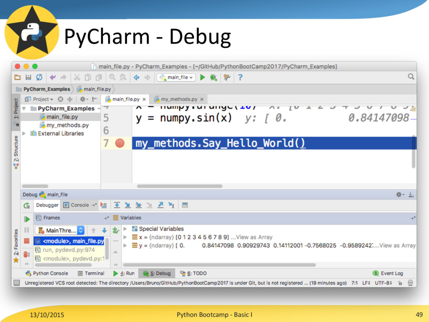Open the main_file run configuration dropdown
The image size is (429, 322).
click(176, 78)
